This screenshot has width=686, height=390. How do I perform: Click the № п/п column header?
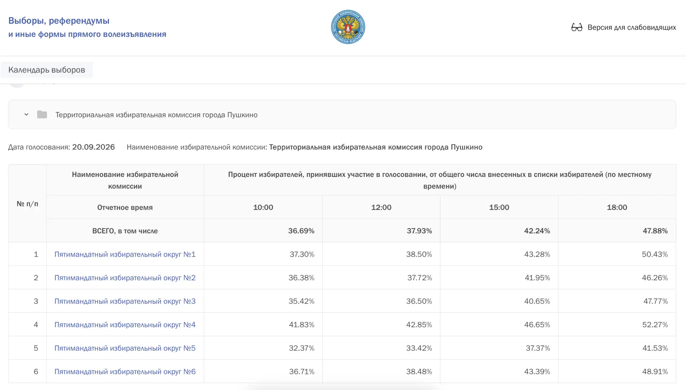[x=28, y=204]
